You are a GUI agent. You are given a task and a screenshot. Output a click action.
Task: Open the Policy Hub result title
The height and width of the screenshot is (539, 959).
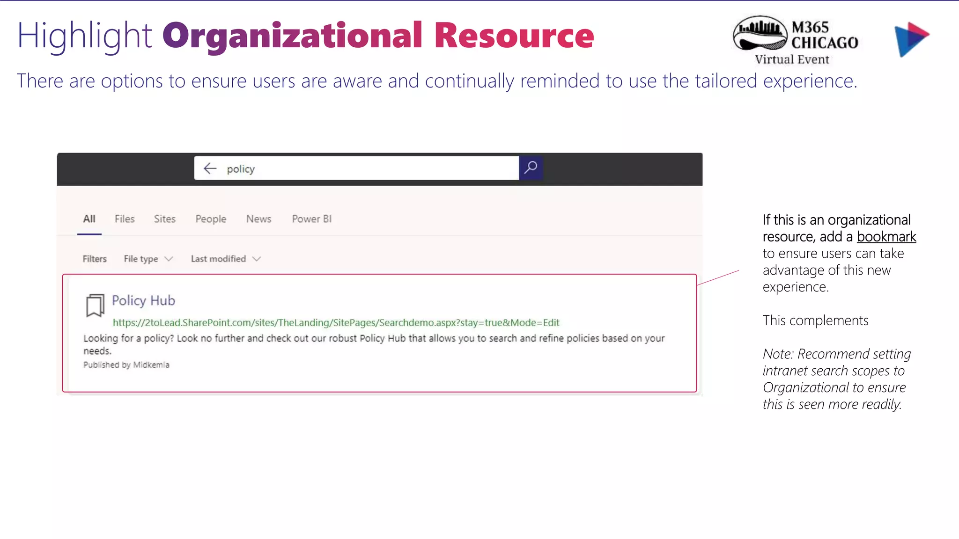pos(143,300)
